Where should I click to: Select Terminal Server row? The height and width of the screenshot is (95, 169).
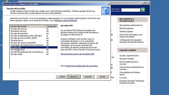[x=34, y=40]
